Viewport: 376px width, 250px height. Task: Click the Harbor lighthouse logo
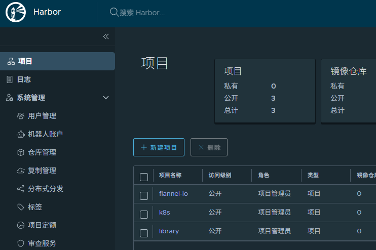click(x=16, y=12)
